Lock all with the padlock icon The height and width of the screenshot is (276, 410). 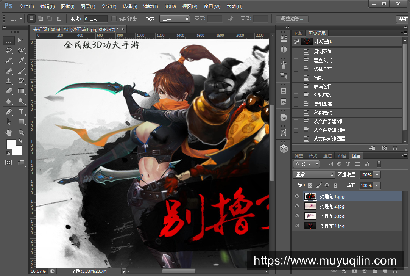[x=335, y=185]
